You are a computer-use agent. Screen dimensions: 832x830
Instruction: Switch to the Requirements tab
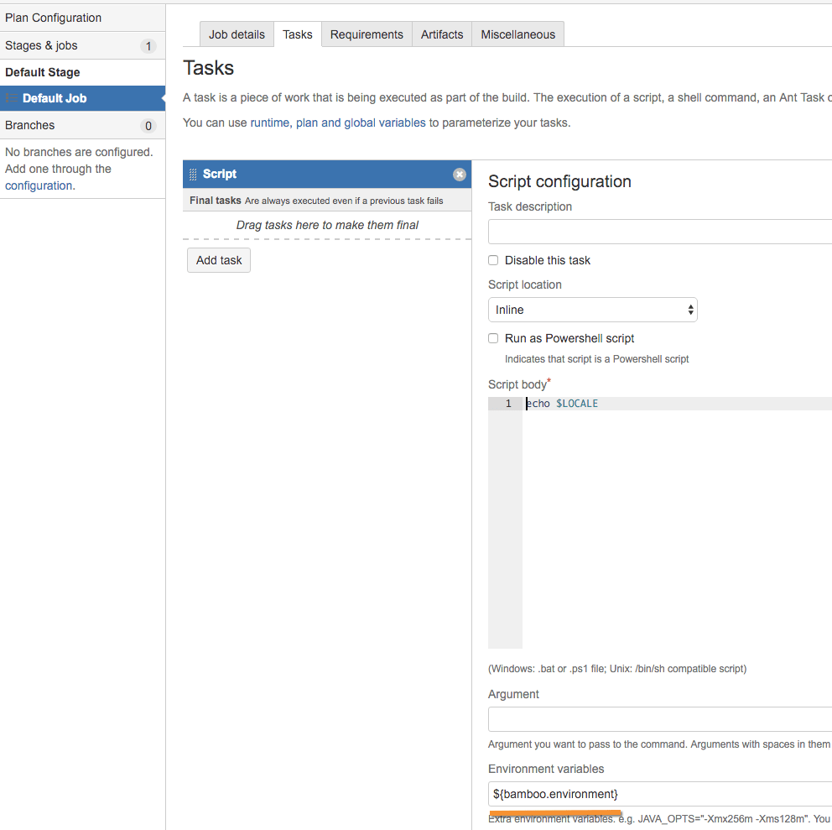tap(366, 34)
